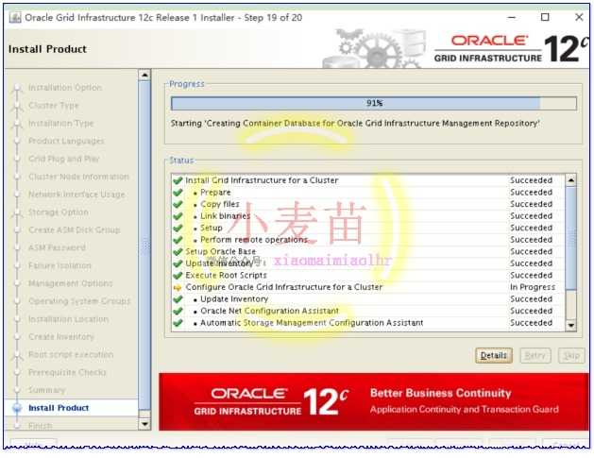Viewport: 594px width, 458px height.
Task: Click green check beside Link binaries
Action: pos(178,216)
